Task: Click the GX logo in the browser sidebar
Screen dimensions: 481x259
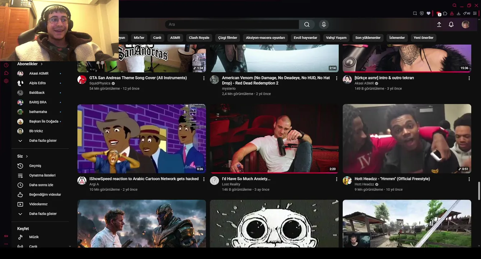Action: click(6, 236)
